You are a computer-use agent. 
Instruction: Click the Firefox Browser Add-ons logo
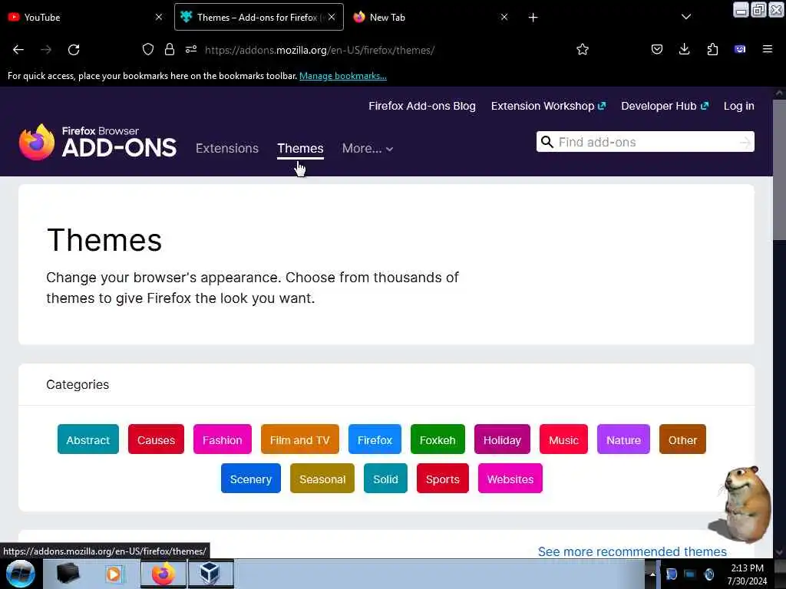(x=97, y=142)
